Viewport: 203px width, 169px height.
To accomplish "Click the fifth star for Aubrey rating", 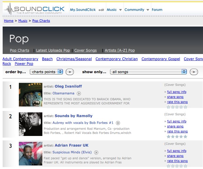I will [x=185, y=137].
